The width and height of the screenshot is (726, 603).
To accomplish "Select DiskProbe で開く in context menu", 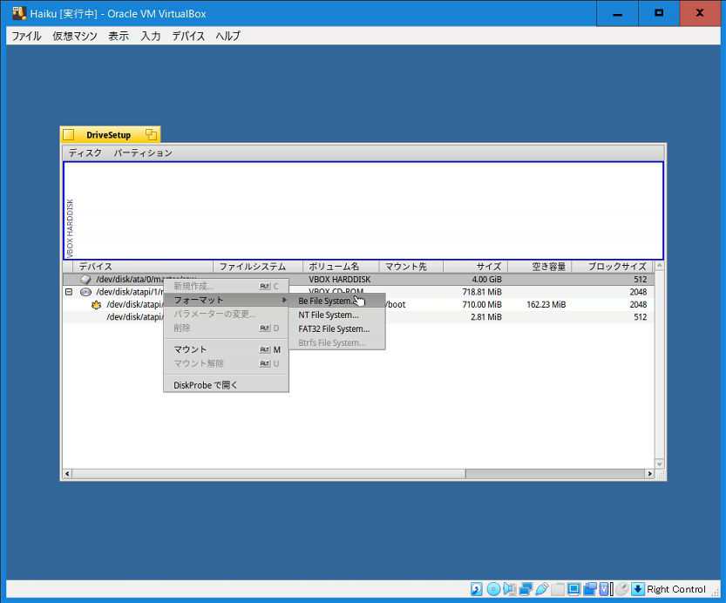I will 226,385.
